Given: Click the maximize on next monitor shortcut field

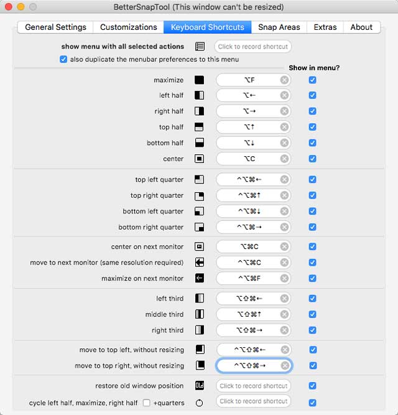Looking at the screenshot, I should (253, 279).
